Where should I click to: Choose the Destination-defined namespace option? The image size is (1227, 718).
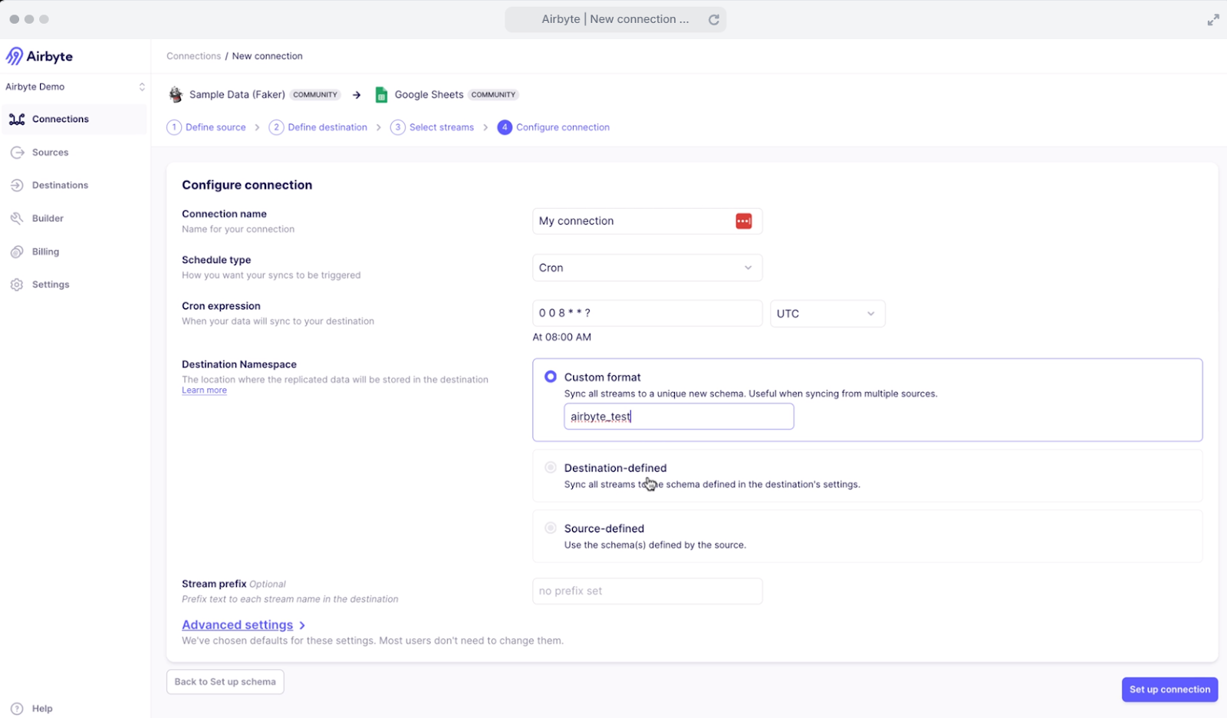pyautogui.click(x=550, y=467)
